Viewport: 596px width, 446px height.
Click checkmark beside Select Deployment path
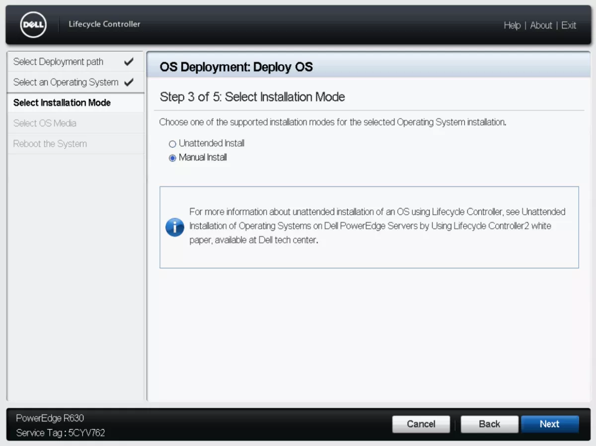pos(129,62)
